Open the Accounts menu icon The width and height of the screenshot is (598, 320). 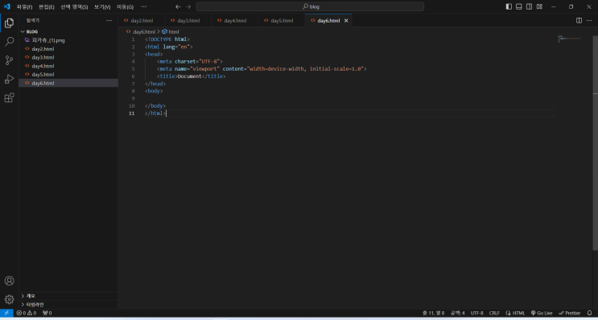pos(9,281)
